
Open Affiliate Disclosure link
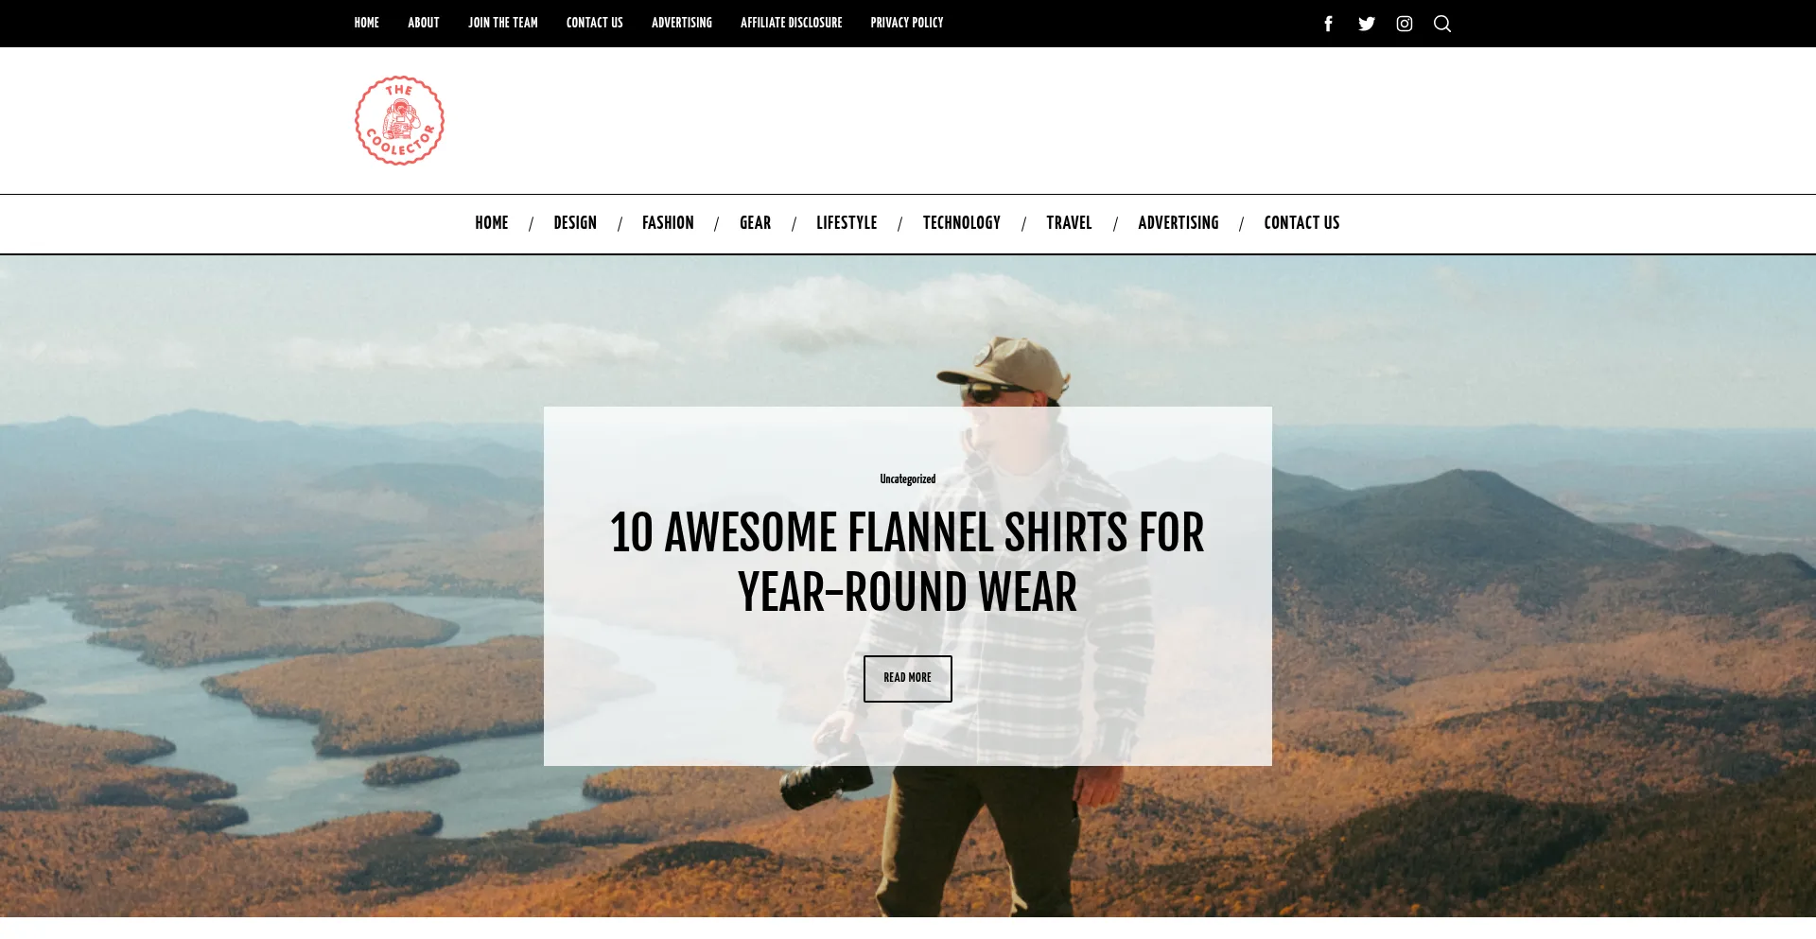pyautogui.click(x=792, y=23)
